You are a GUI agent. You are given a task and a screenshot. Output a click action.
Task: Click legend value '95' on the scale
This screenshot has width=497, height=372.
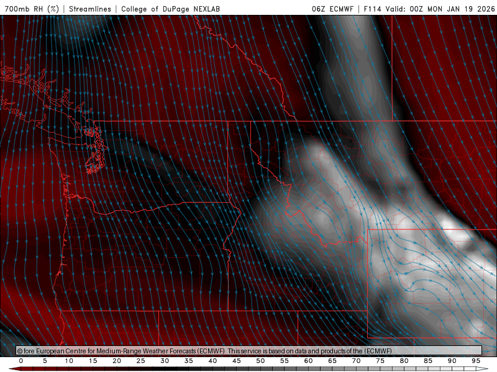[476, 361]
